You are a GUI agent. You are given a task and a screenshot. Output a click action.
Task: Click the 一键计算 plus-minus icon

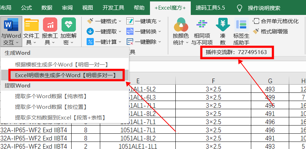[90, 42]
